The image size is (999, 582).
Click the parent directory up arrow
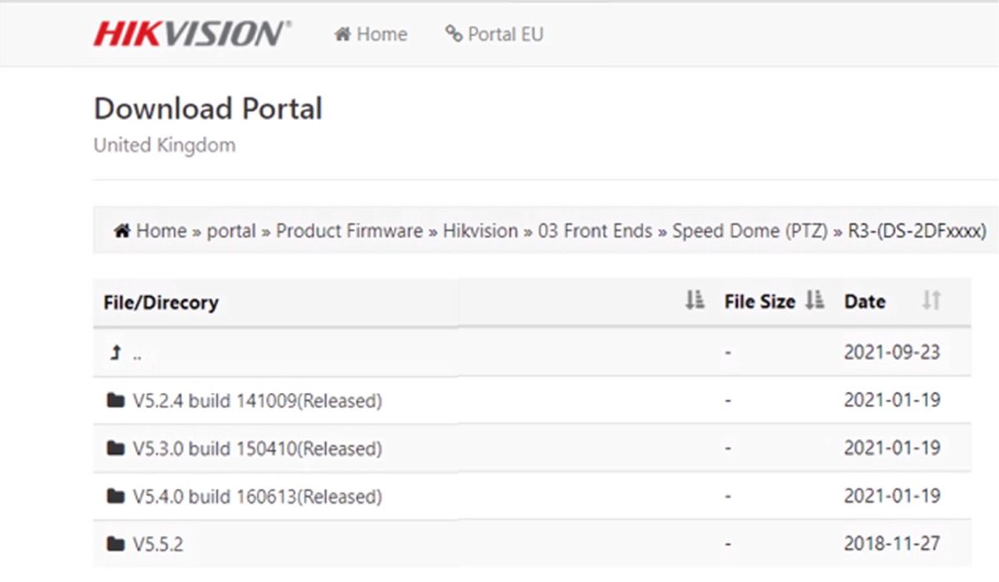[116, 353]
